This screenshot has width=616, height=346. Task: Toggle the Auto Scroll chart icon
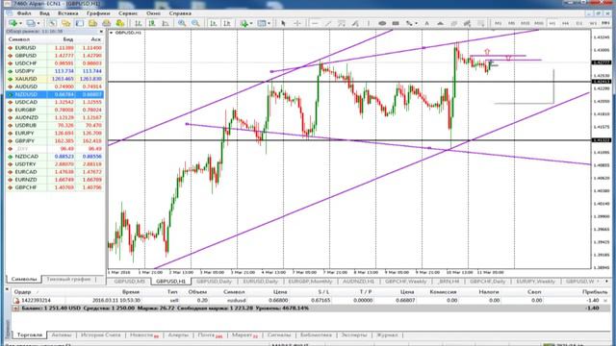tap(213, 23)
